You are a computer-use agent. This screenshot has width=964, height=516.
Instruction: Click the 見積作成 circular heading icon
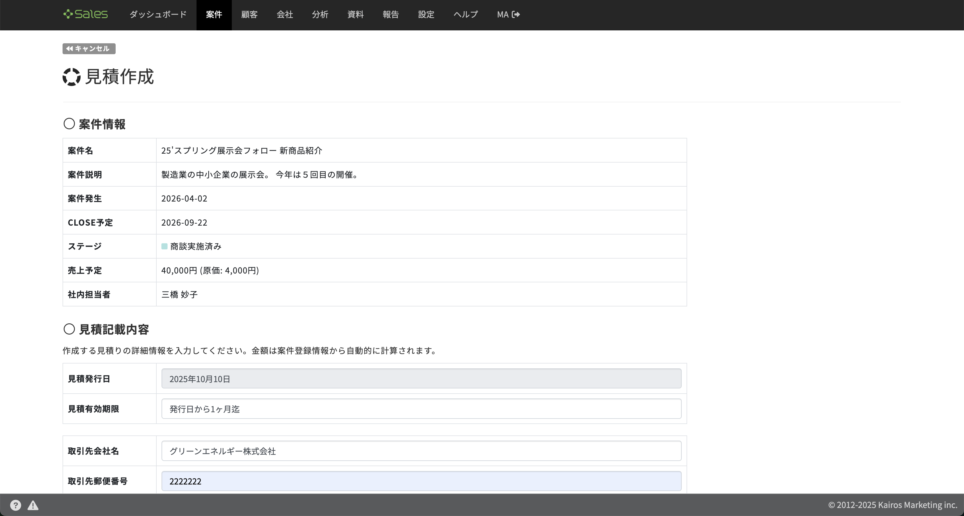click(71, 77)
